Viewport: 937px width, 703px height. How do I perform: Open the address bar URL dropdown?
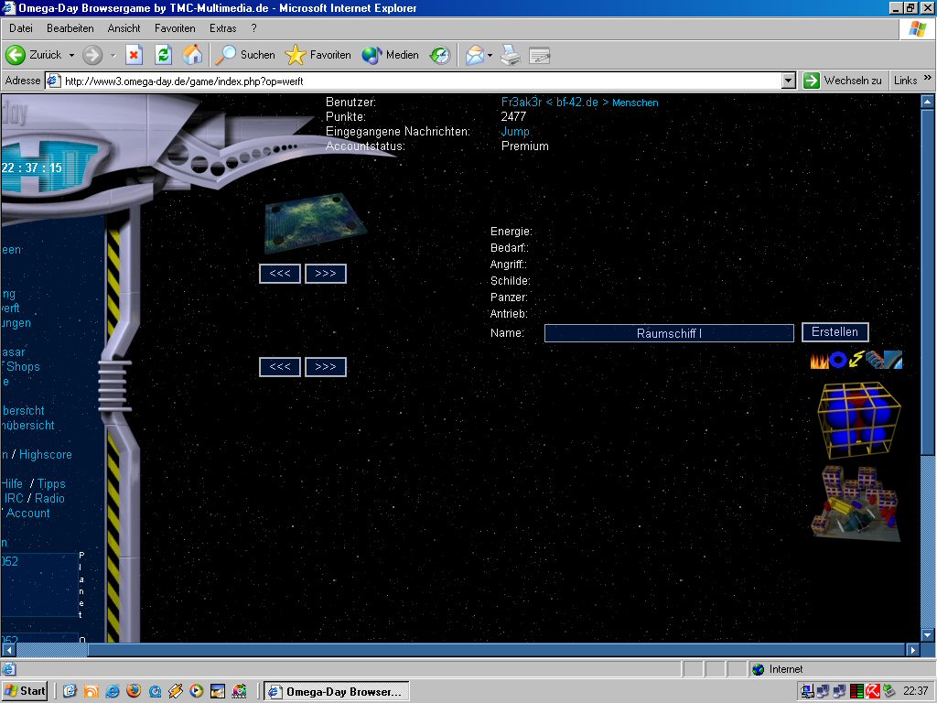point(789,81)
